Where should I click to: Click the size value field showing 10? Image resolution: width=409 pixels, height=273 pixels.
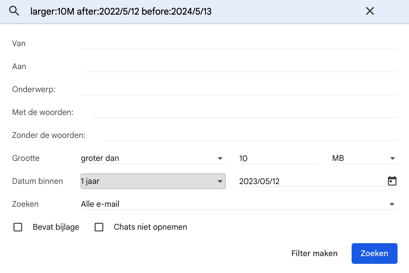[x=278, y=158]
